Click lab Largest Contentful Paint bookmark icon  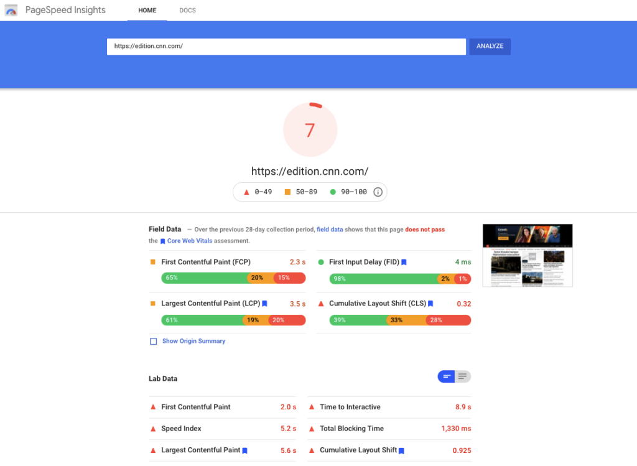pyautogui.click(x=244, y=450)
